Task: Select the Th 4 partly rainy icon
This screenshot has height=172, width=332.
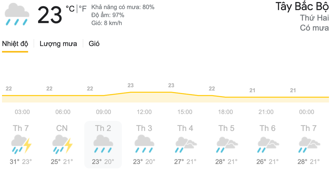Action: coord(186,145)
